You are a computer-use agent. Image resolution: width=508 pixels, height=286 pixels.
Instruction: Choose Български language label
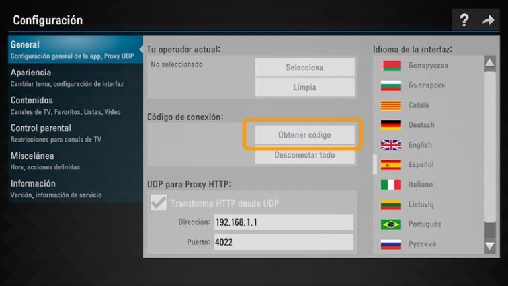tap(427, 85)
